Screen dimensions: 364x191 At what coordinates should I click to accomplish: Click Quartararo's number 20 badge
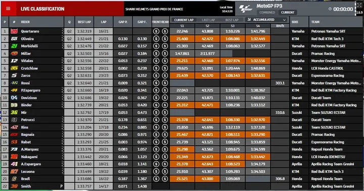[x=14, y=31]
